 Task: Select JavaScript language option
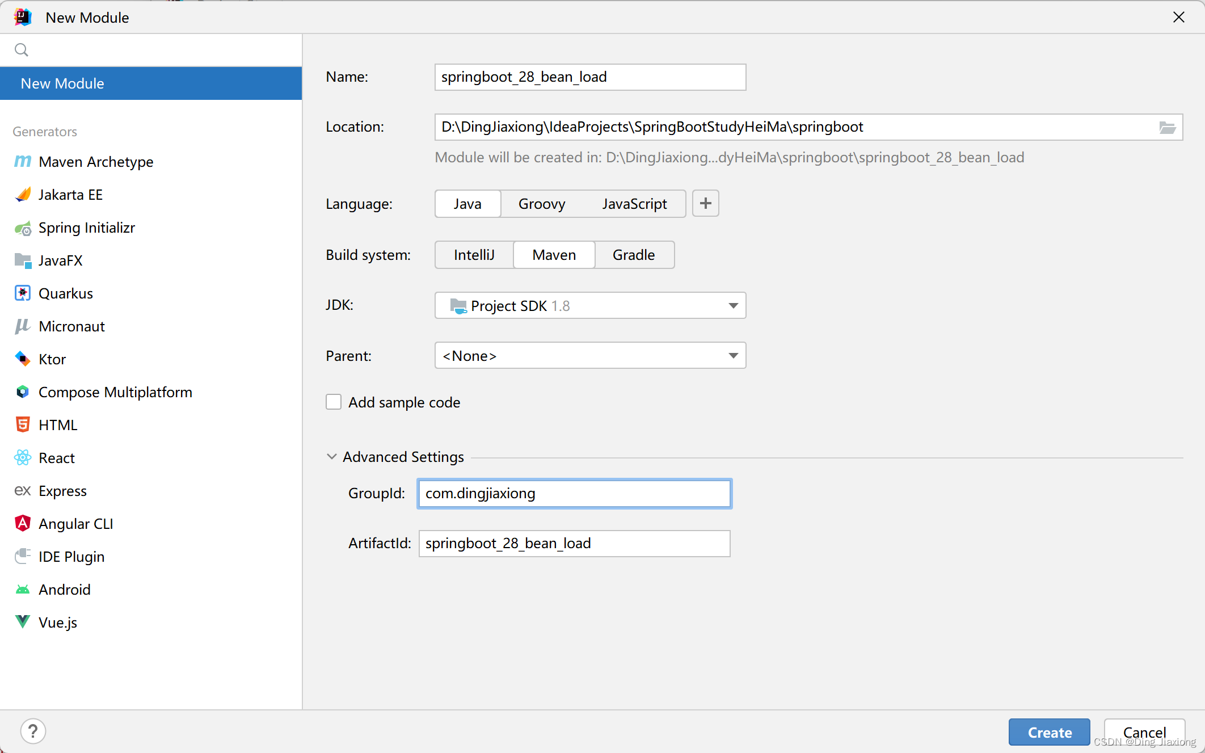click(x=634, y=204)
